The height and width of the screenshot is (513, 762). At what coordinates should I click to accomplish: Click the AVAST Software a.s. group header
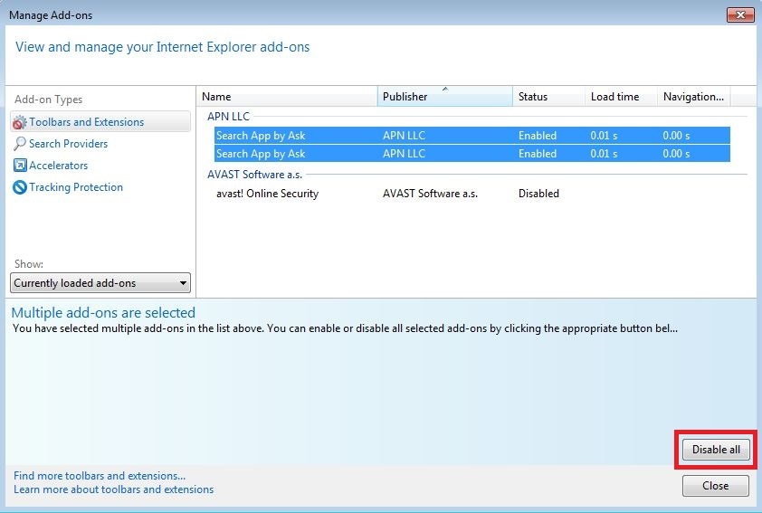point(254,175)
